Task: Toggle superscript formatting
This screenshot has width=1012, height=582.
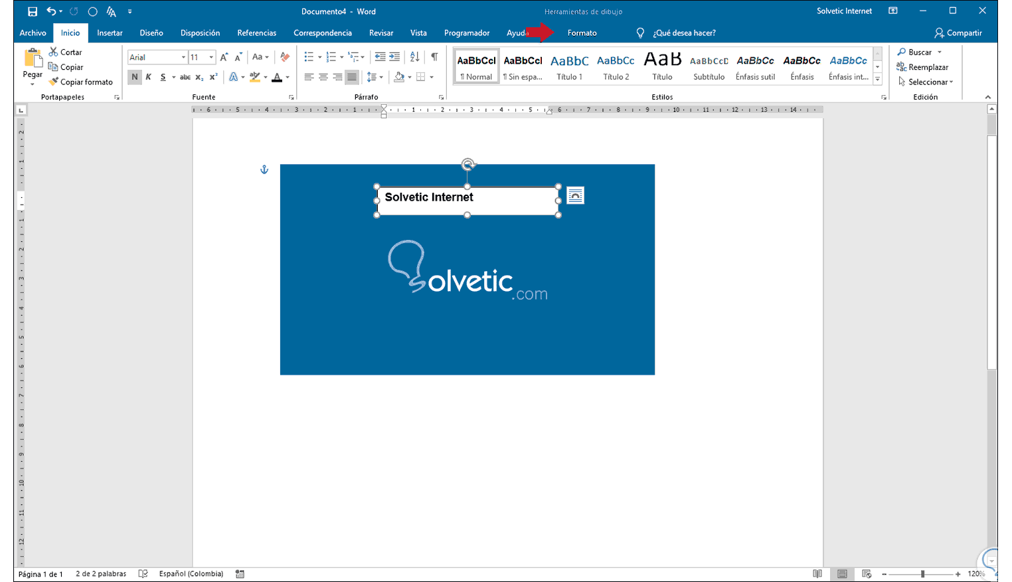Action: point(213,77)
